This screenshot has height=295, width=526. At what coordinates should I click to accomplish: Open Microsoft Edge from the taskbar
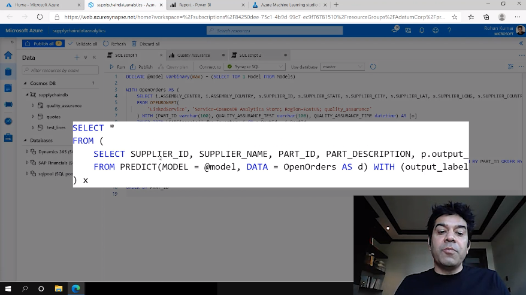click(x=76, y=288)
